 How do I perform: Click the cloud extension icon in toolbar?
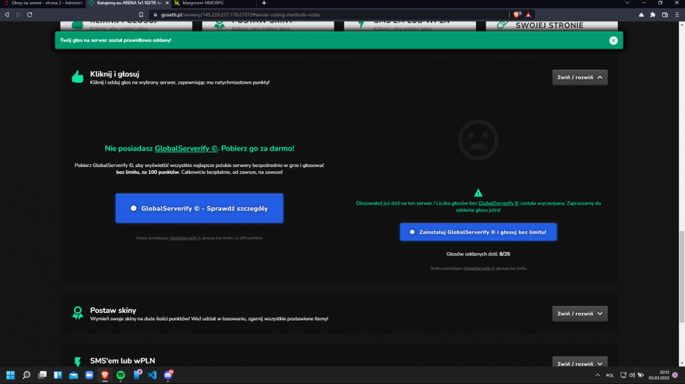[x=641, y=14]
